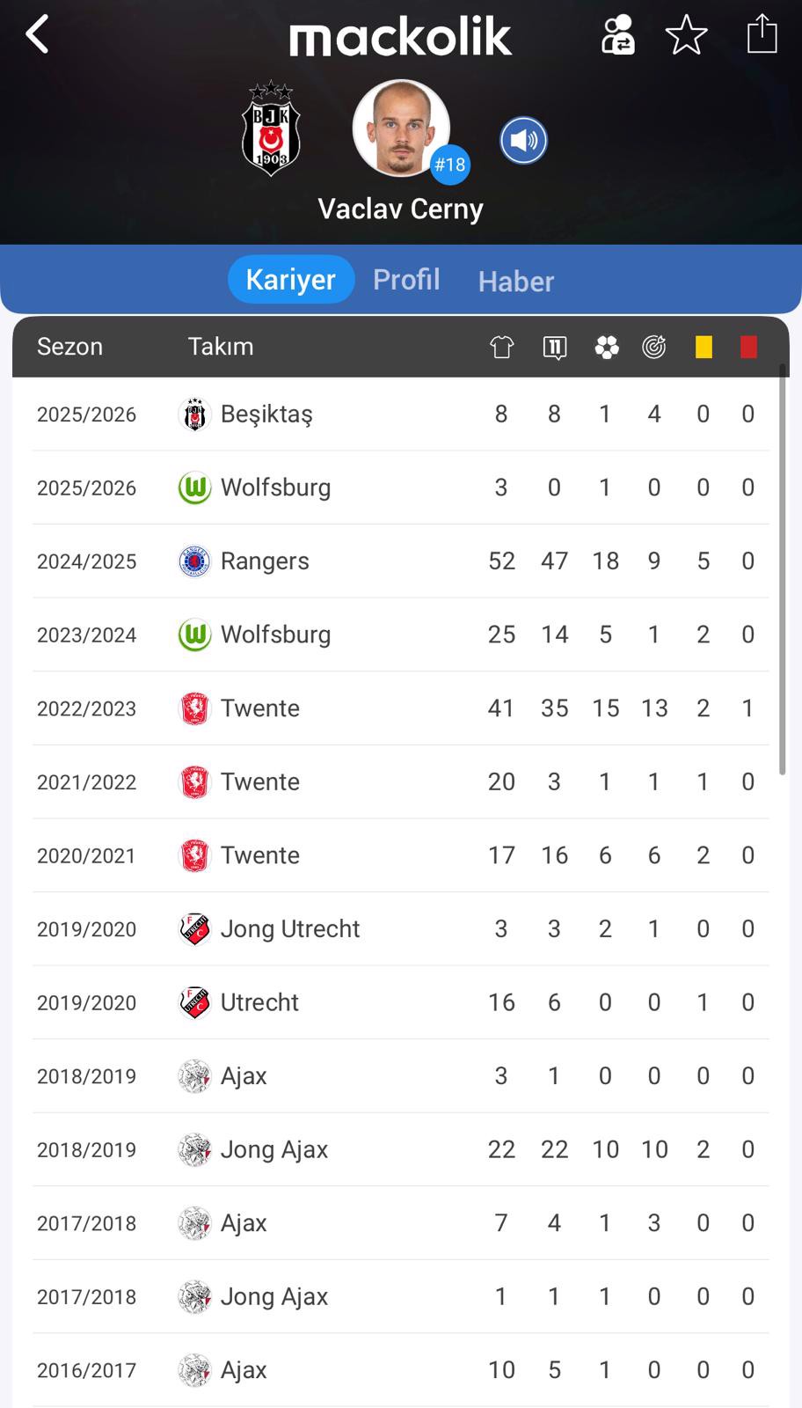Open the Beşiktaş club crest in header
This screenshot has height=1408, width=802.
[271, 129]
